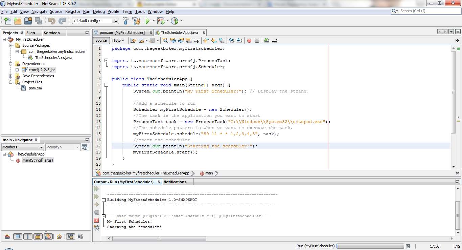Click the New File toolbar icon
This screenshot has width=462, height=250.
coord(7,21)
